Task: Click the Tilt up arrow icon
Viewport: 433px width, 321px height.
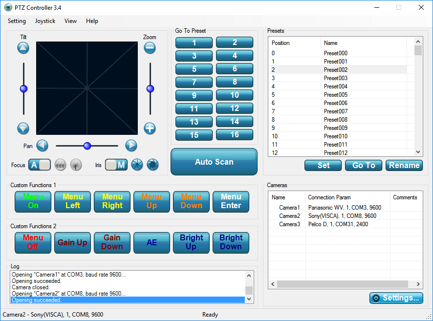Action: (23, 47)
